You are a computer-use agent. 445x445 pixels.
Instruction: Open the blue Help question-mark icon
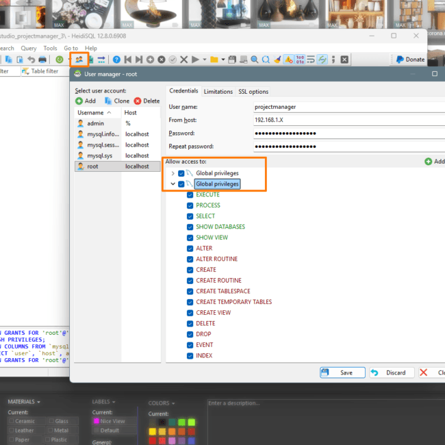point(116,60)
